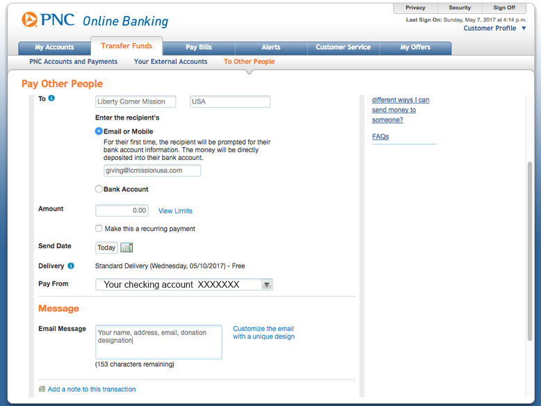541x406 pixels.
Task: Expand the Customer Profile menu arrow
Action: 524,29
